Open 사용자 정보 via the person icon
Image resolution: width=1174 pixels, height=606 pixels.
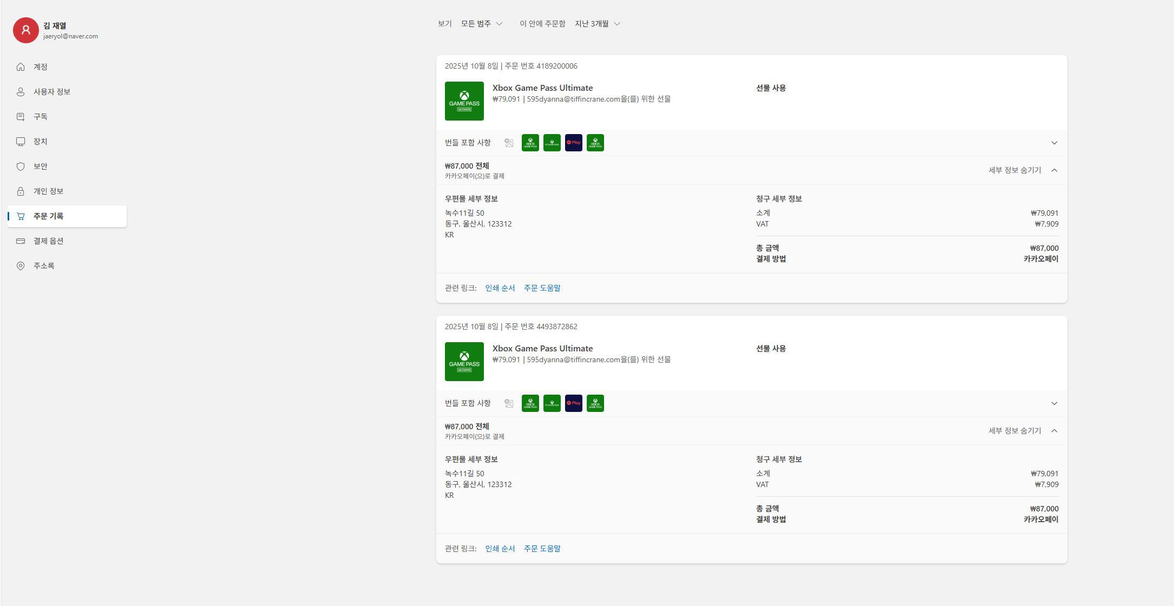pos(21,92)
